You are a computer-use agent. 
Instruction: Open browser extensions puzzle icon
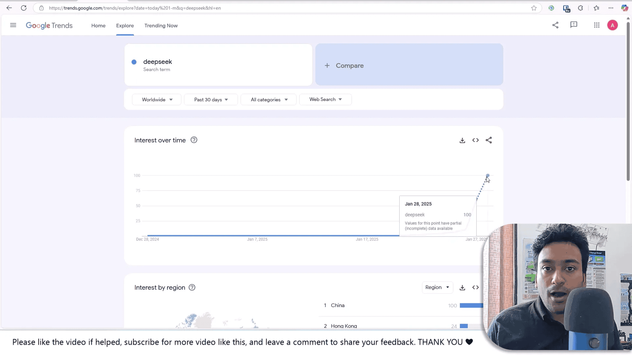click(x=581, y=8)
